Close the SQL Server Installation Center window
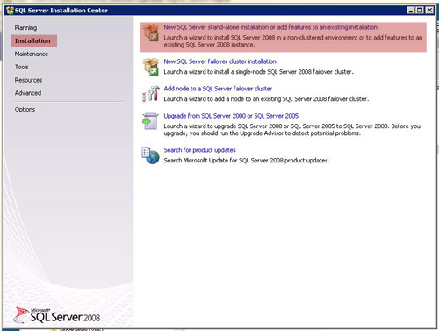The width and height of the screenshot is (439, 331). [429, 11]
